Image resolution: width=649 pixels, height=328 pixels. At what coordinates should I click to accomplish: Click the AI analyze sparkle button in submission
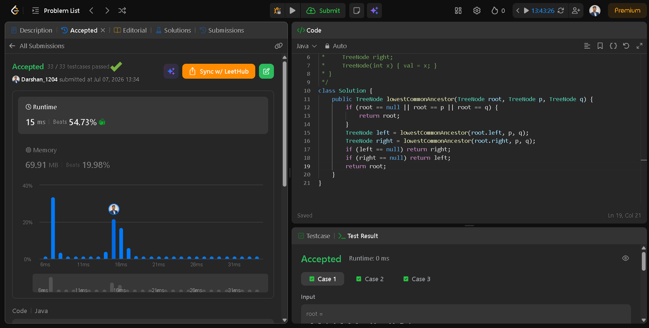coord(171,71)
